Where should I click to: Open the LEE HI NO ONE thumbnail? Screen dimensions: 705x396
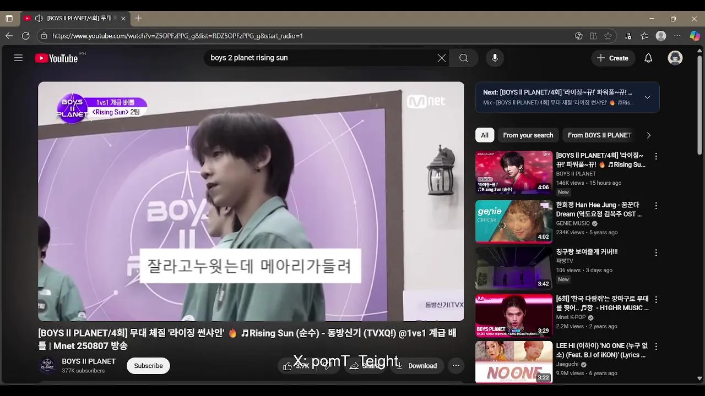(514, 362)
